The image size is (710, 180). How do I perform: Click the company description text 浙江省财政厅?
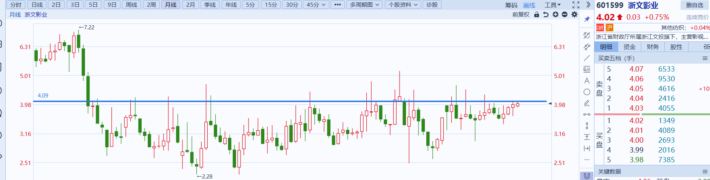tap(652, 37)
